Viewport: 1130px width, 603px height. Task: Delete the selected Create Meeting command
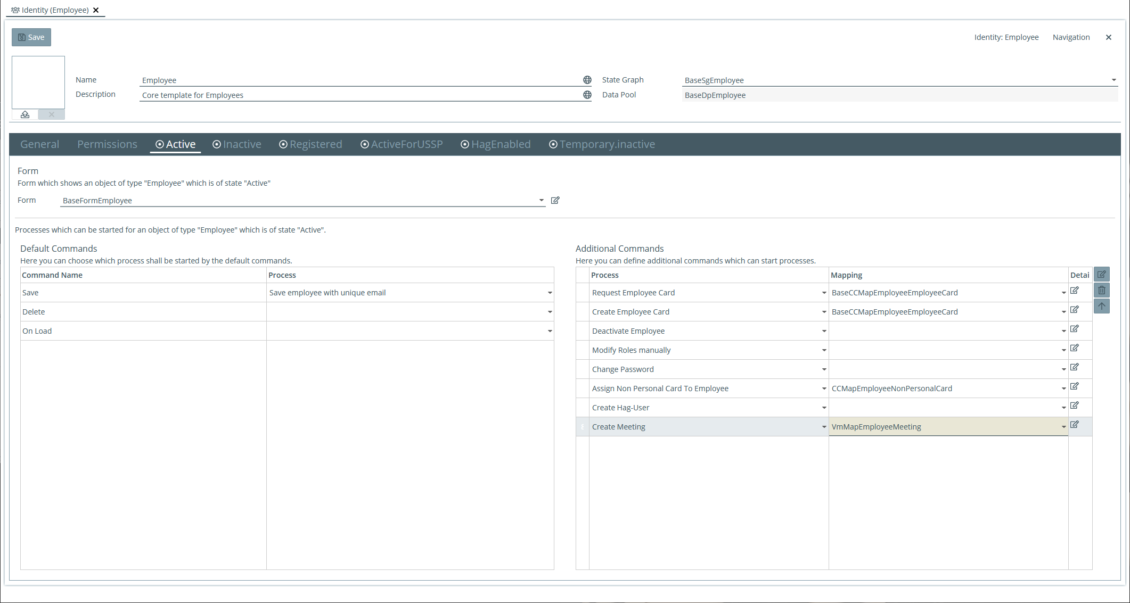1102,290
